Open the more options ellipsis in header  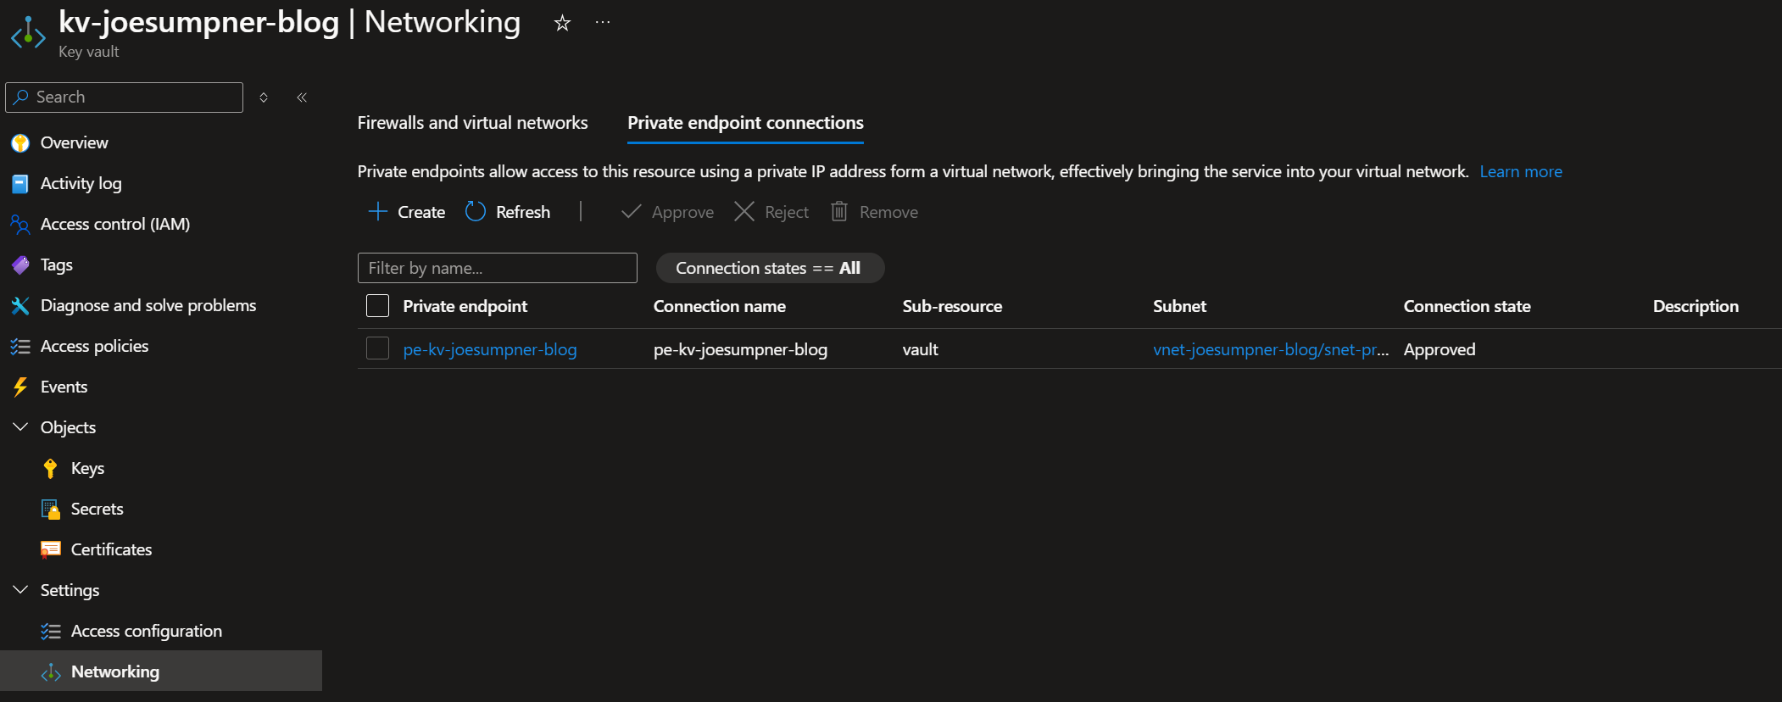[603, 22]
